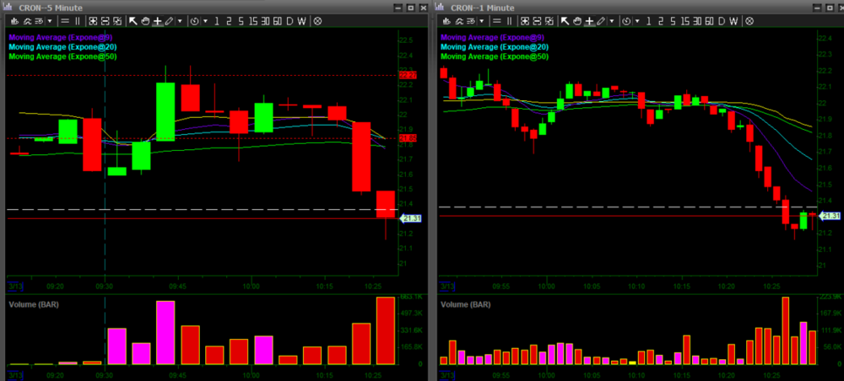
Task: Click the first grid zoom icon in 1 Minute toolbar
Action: [x=525, y=20]
